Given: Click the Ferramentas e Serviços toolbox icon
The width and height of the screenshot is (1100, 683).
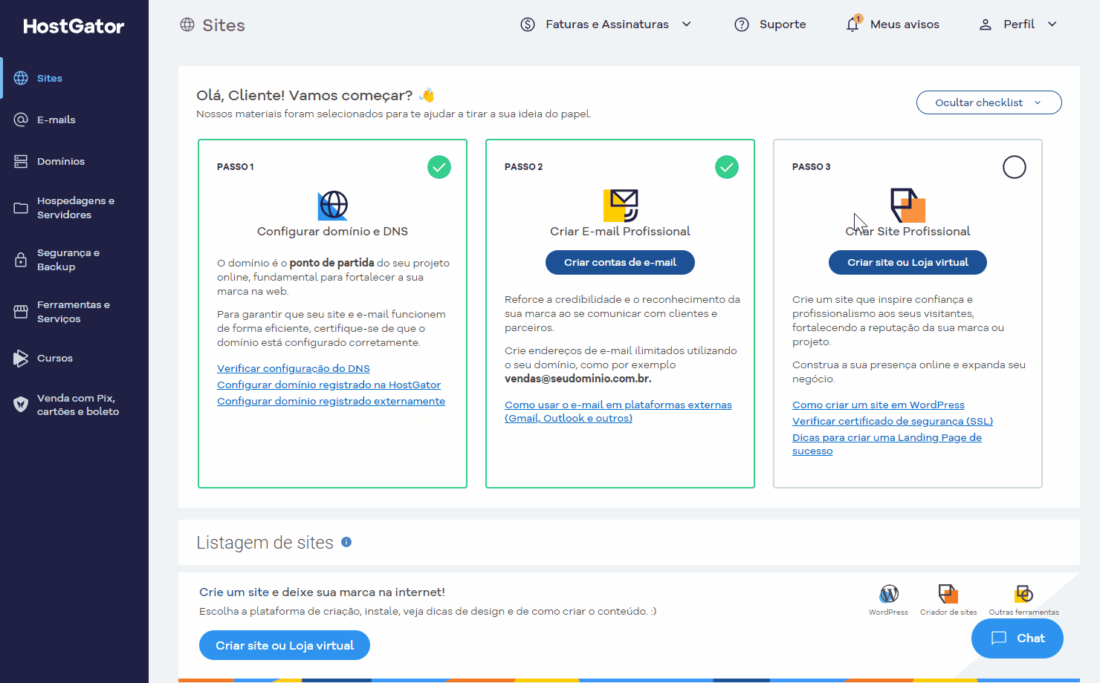Looking at the screenshot, I should click(21, 312).
